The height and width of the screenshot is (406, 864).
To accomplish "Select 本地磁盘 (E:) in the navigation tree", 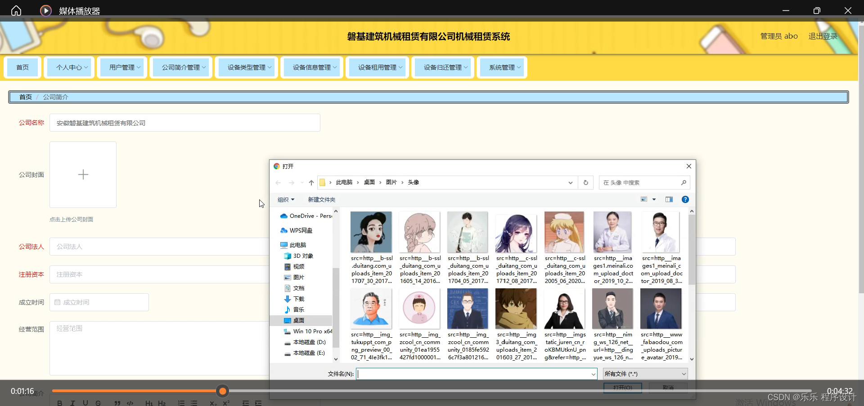I will click(x=305, y=353).
